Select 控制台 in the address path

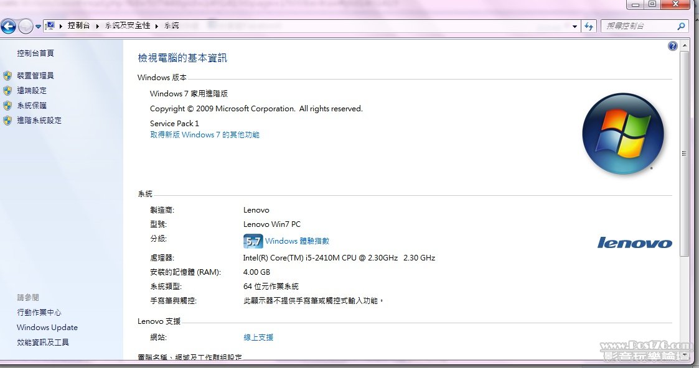coord(78,25)
